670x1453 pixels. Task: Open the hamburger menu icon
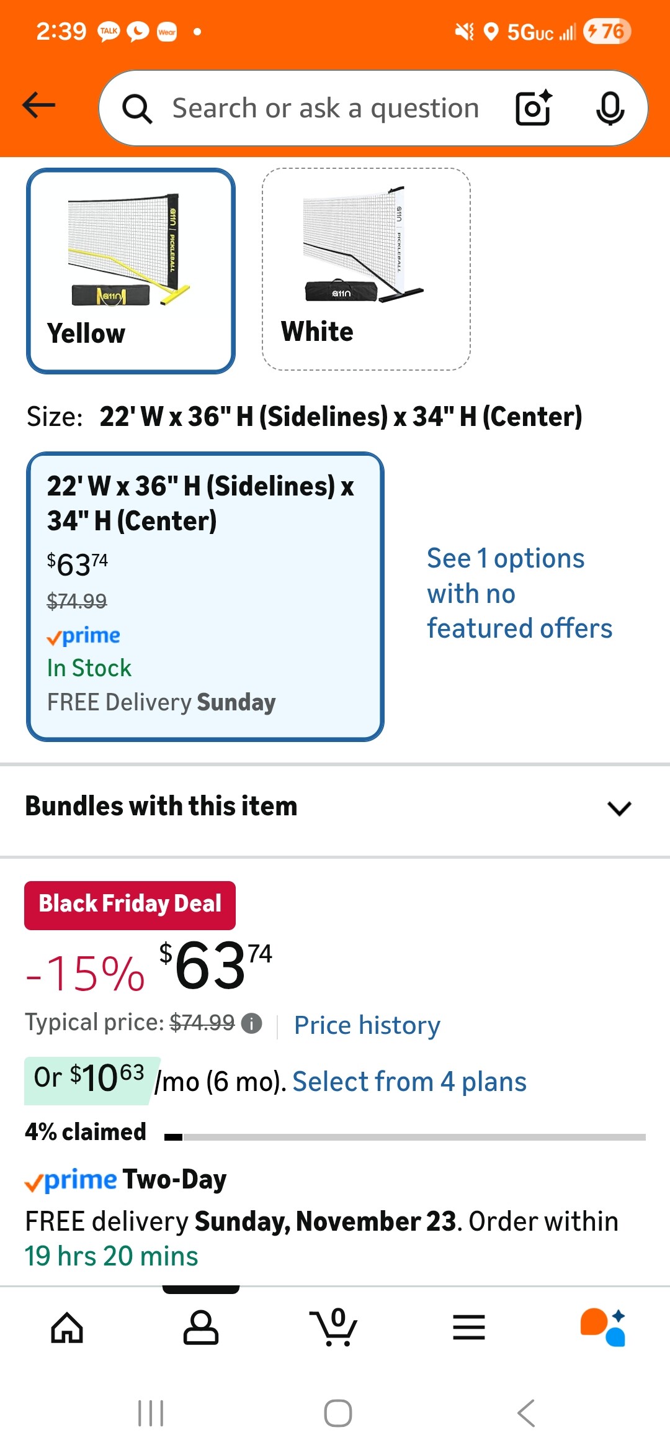469,1328
